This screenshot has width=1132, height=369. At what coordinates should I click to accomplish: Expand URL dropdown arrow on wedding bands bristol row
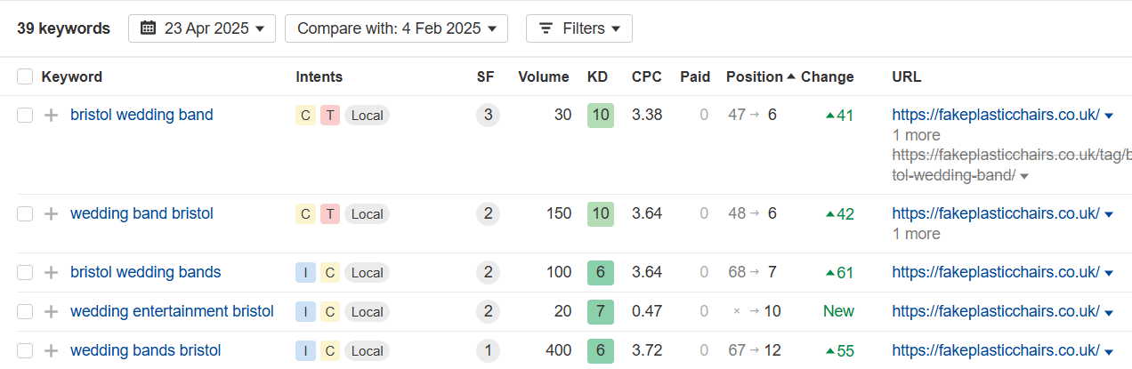(1109, 352)
